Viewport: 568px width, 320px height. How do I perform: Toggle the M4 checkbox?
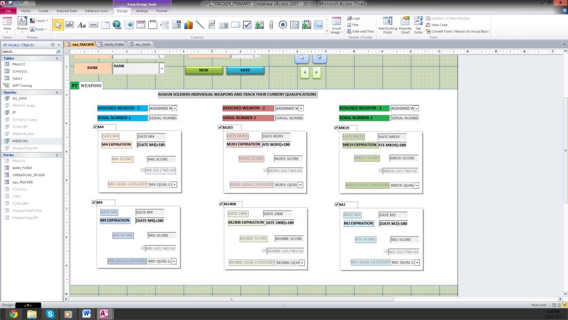coord(95,127)
